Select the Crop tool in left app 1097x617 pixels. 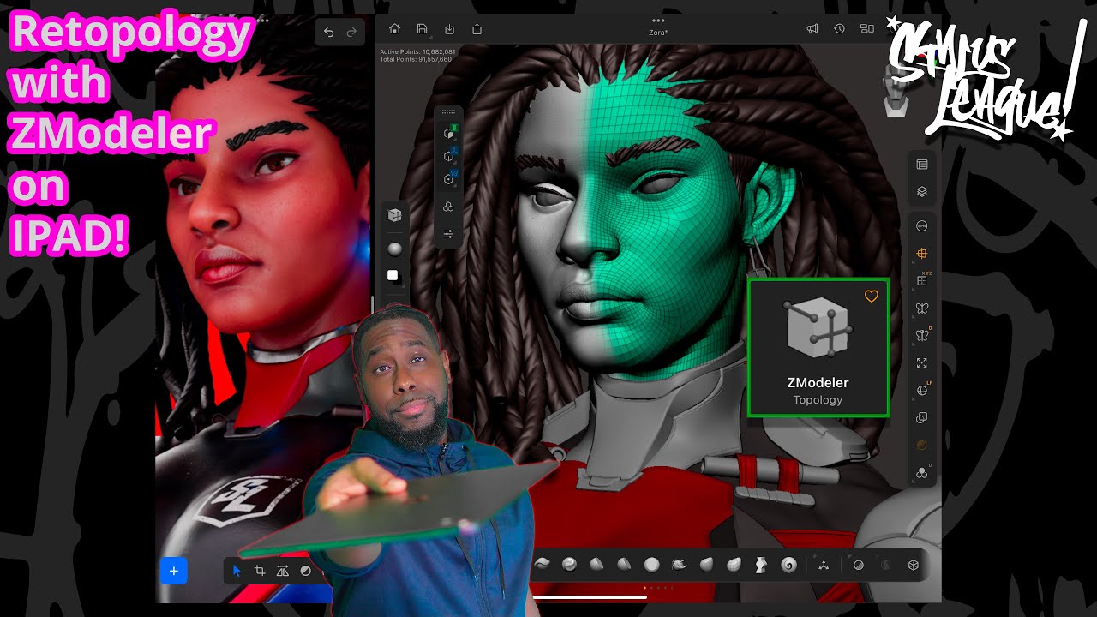[260, 571]
